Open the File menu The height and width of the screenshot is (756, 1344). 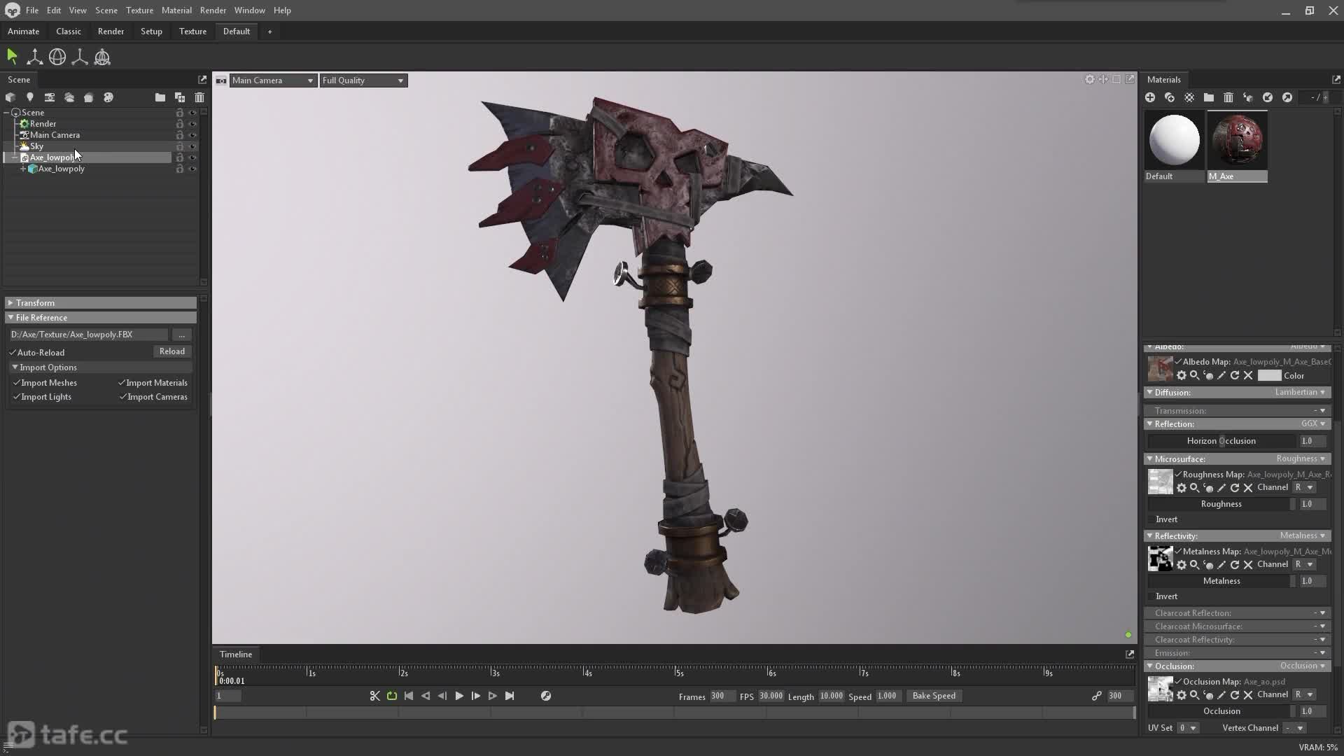32,10
